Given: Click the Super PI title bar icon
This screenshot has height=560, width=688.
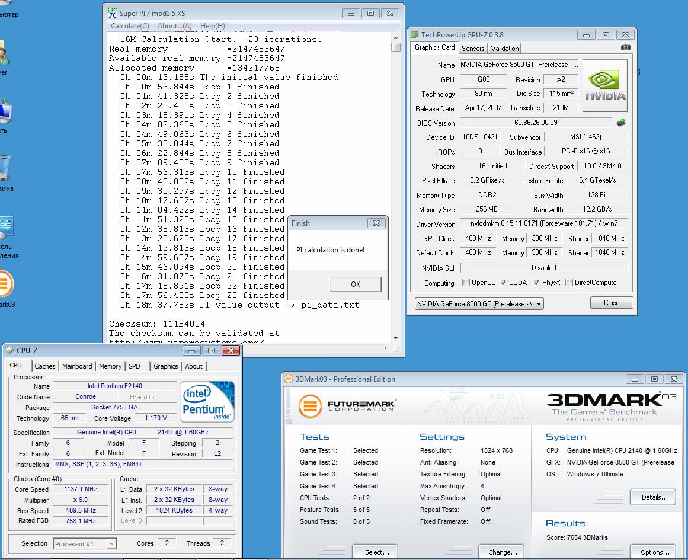Looking at the screenshot, I should (113, 13).
